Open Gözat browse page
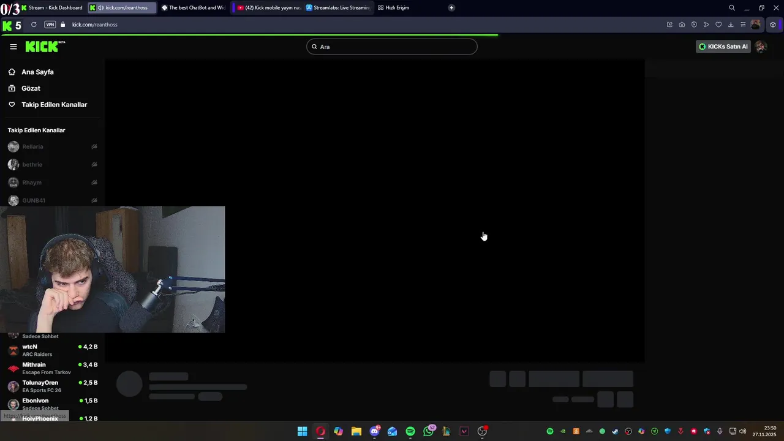The image size is (784, 441). click(31, 88)
